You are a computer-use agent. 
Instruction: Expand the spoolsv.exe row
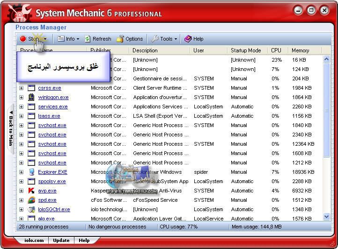click(x=22, y=181)
